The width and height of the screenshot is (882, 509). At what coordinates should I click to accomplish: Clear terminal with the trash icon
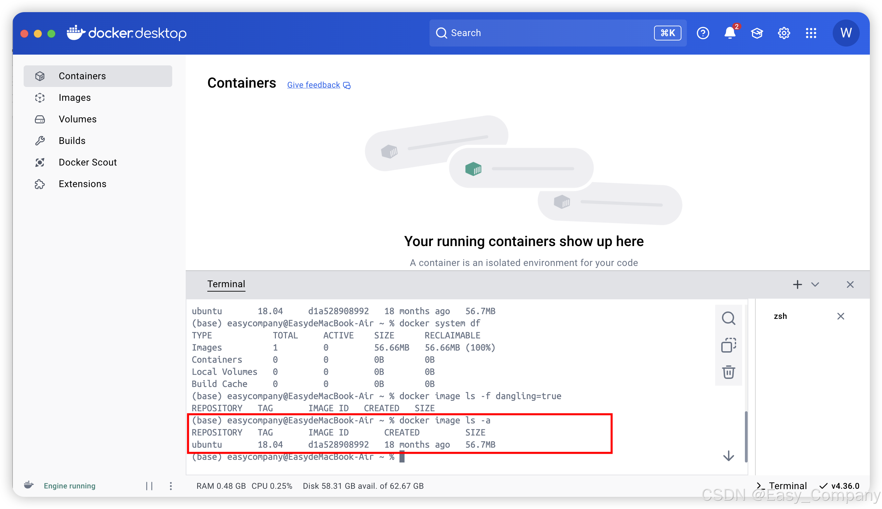pos(728,372)
